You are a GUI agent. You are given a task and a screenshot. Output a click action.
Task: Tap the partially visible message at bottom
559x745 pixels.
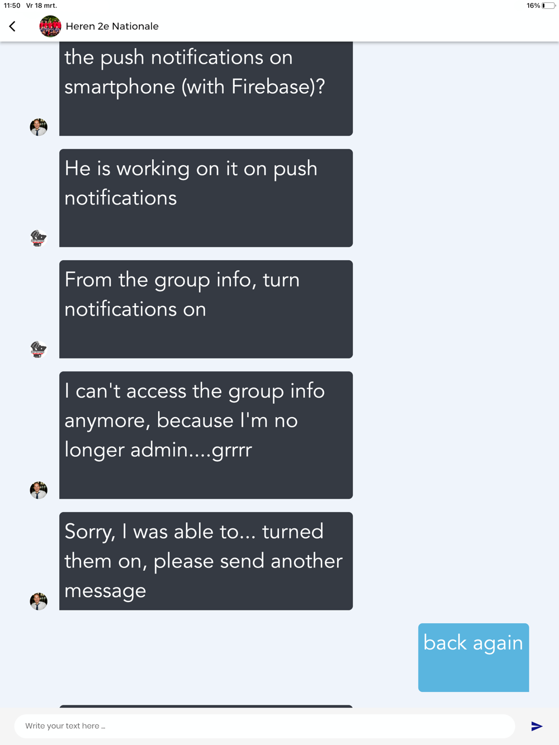click(x=206, y=706)
